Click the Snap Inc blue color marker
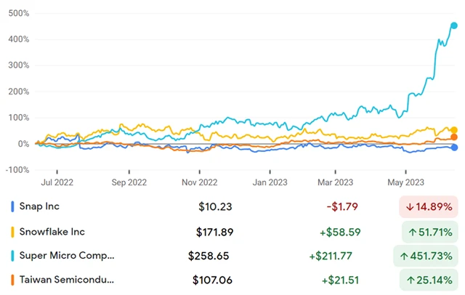Image resolution: width=465 pixels, height=295 pixels. tap(13, 206)
